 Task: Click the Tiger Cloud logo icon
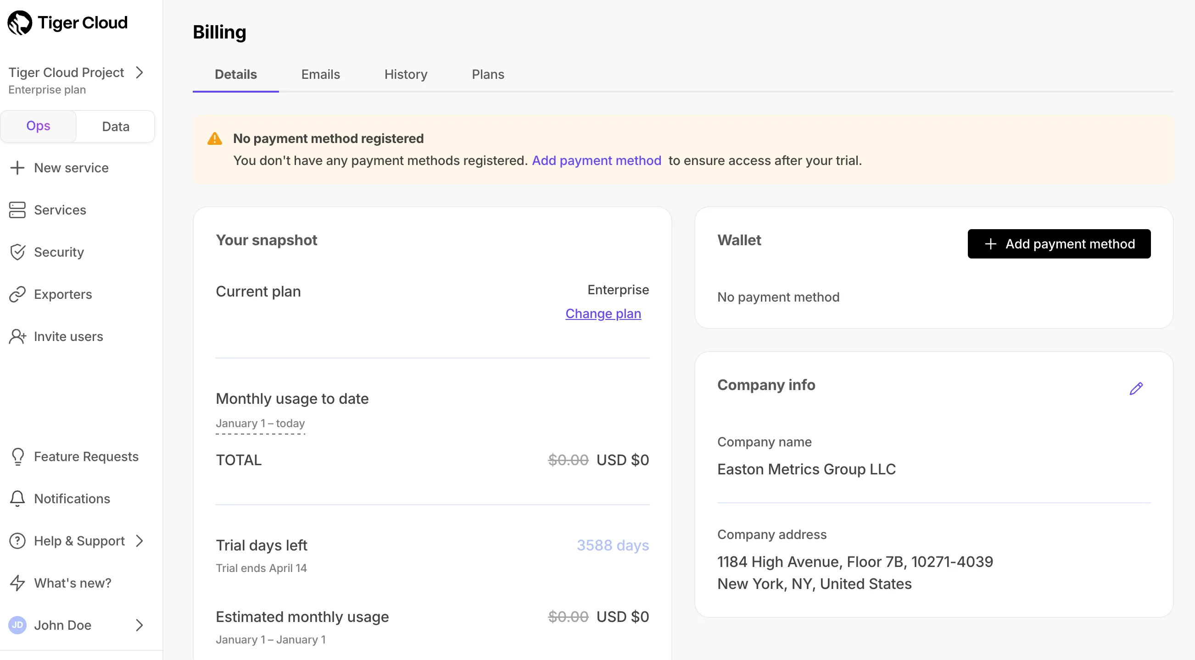[20, 23]
